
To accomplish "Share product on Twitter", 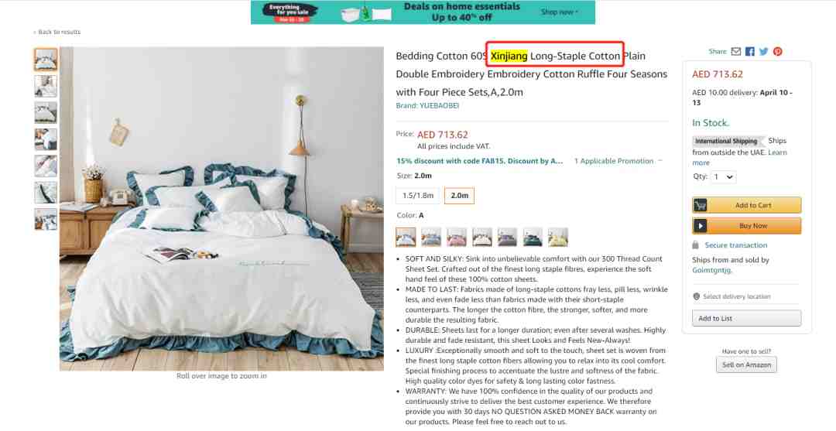I will point(764,52).
